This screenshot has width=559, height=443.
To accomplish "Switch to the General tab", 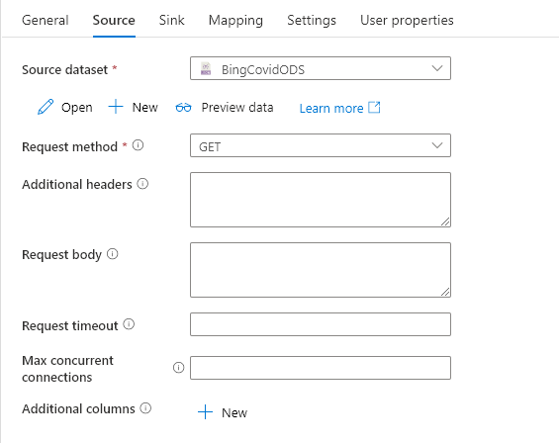I will pos(45,20).
